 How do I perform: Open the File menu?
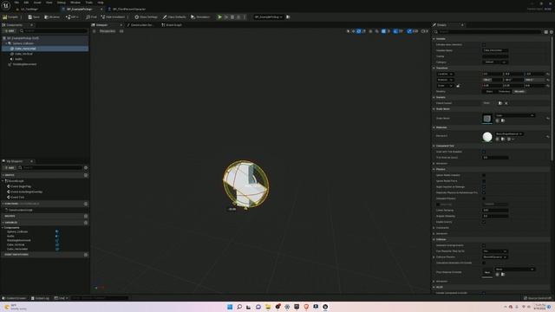point(16,3)
